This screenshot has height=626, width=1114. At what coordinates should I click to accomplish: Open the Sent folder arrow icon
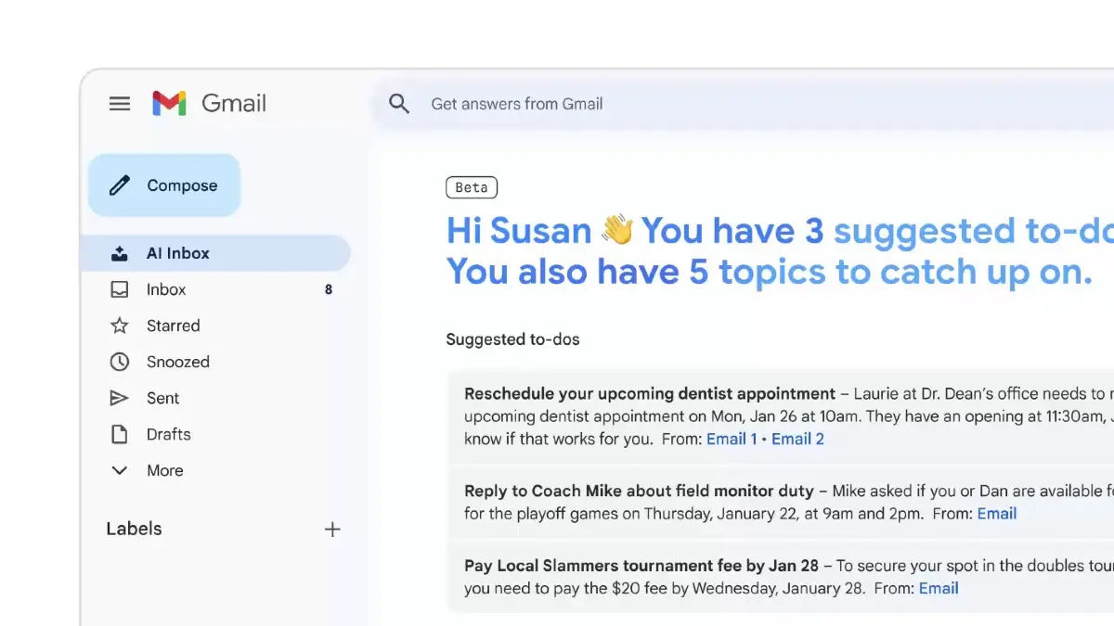pos(120,398)
